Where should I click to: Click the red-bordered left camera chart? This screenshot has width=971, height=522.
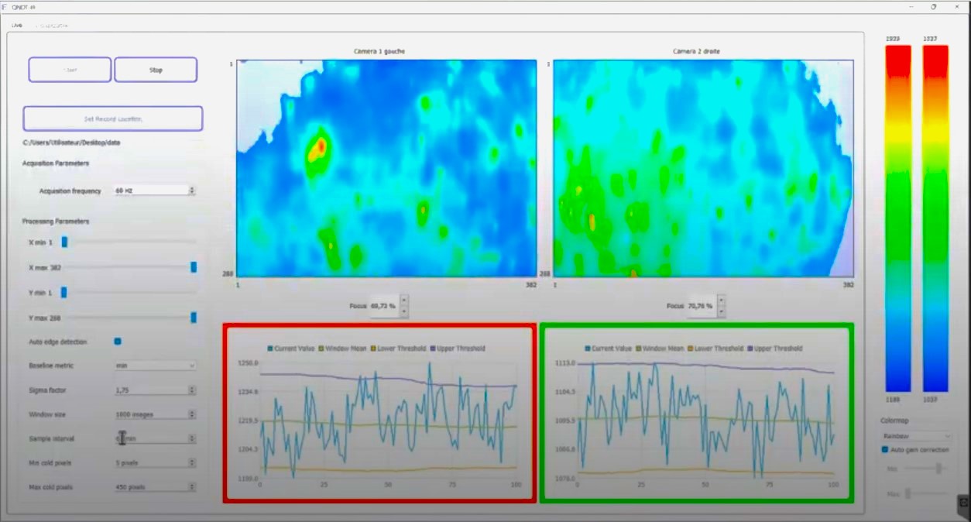click(379, 414)
